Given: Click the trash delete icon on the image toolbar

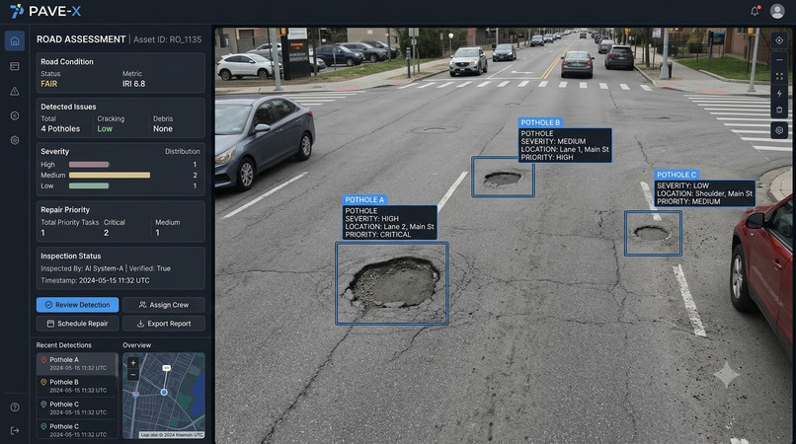Looking at the screenshot, I should [x=779, y=110].
